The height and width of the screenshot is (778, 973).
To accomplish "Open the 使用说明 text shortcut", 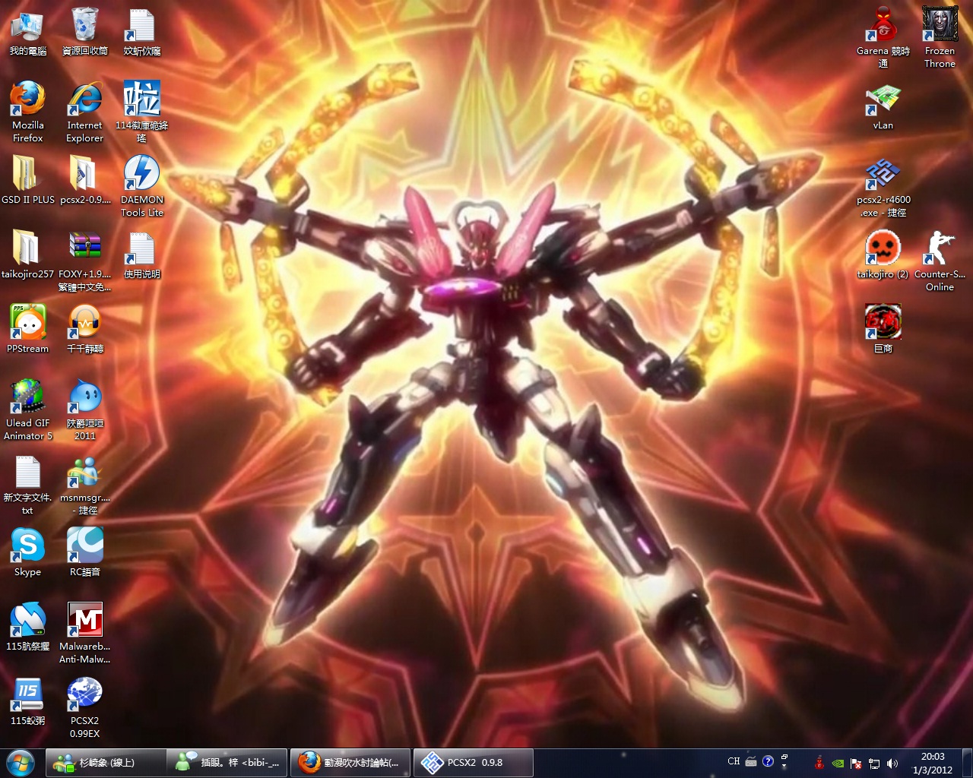I will click(142, 255).
